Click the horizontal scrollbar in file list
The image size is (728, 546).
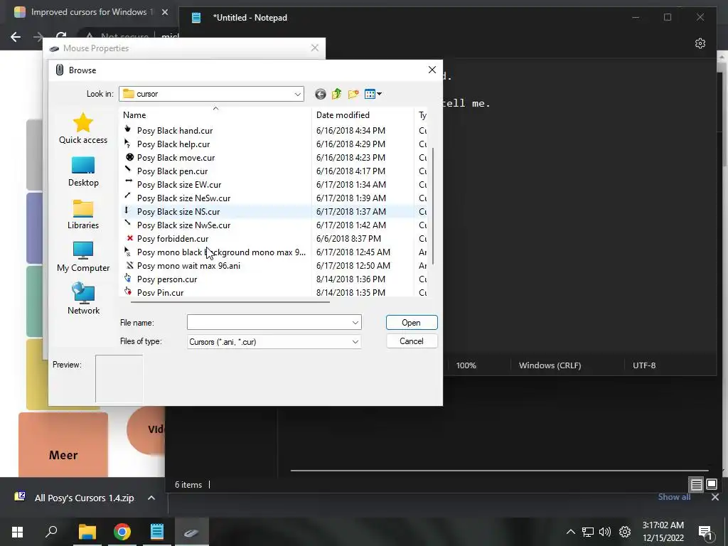[230, 301]
